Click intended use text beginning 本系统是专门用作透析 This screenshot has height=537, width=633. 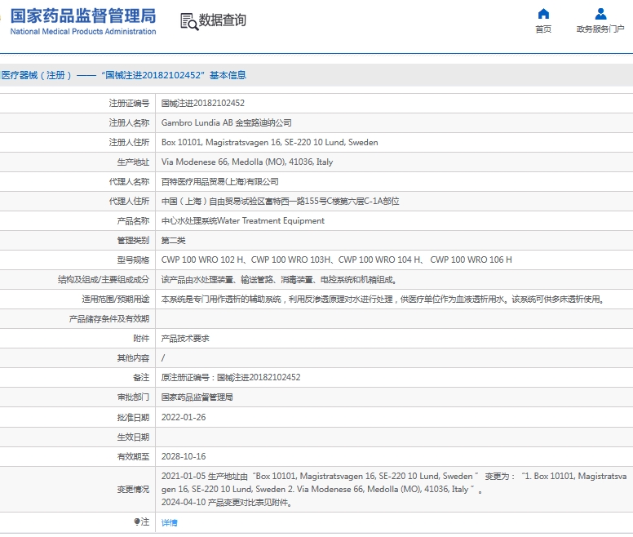383,300
